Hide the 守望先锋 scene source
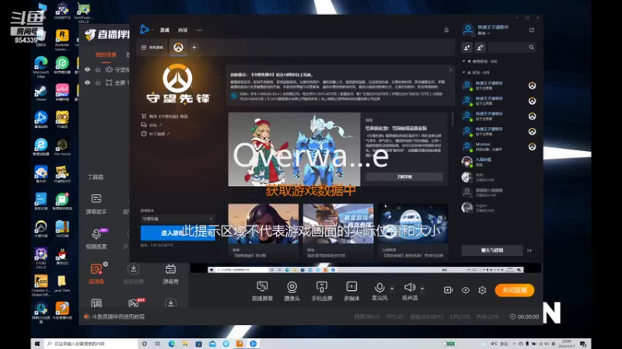The image size is (622, 349). click(x=87, y=70)
